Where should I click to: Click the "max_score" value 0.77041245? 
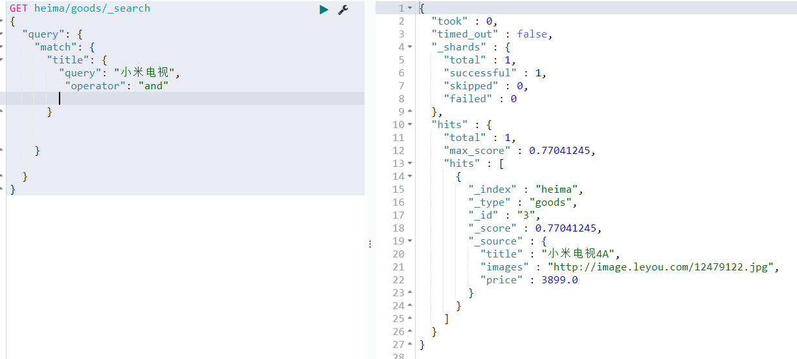click(x=559, y=151)
